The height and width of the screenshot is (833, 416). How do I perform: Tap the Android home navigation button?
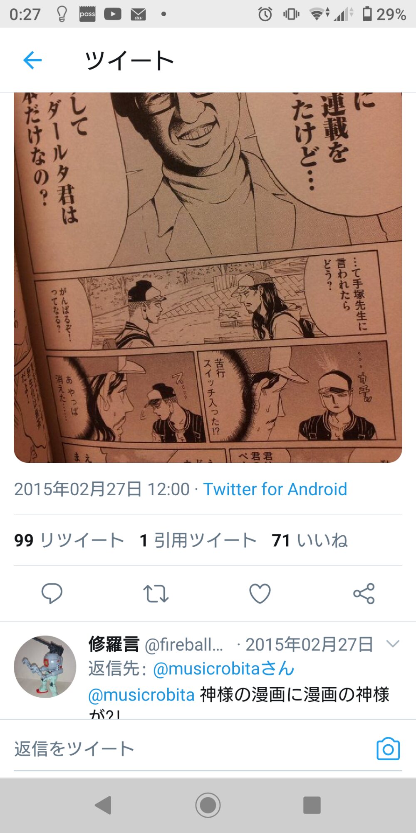208,805
